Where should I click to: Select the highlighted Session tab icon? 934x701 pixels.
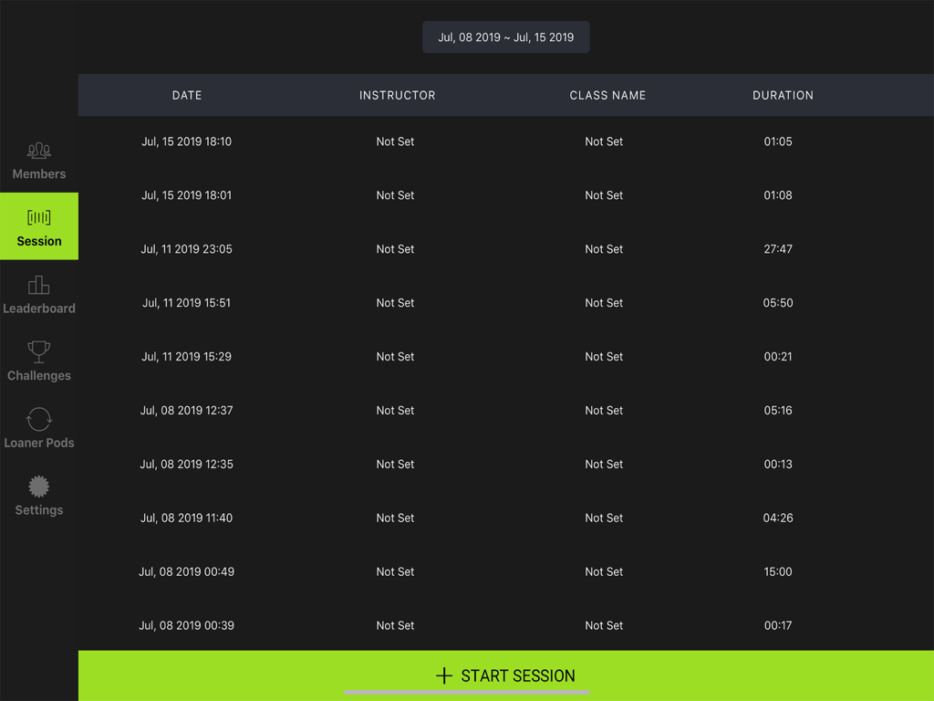(38, 217)
